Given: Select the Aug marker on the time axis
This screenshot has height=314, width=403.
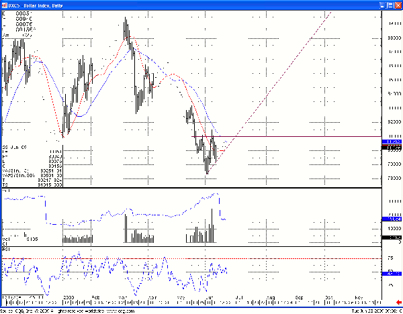Looking at the screenshot, I should [x=271, y=296].
